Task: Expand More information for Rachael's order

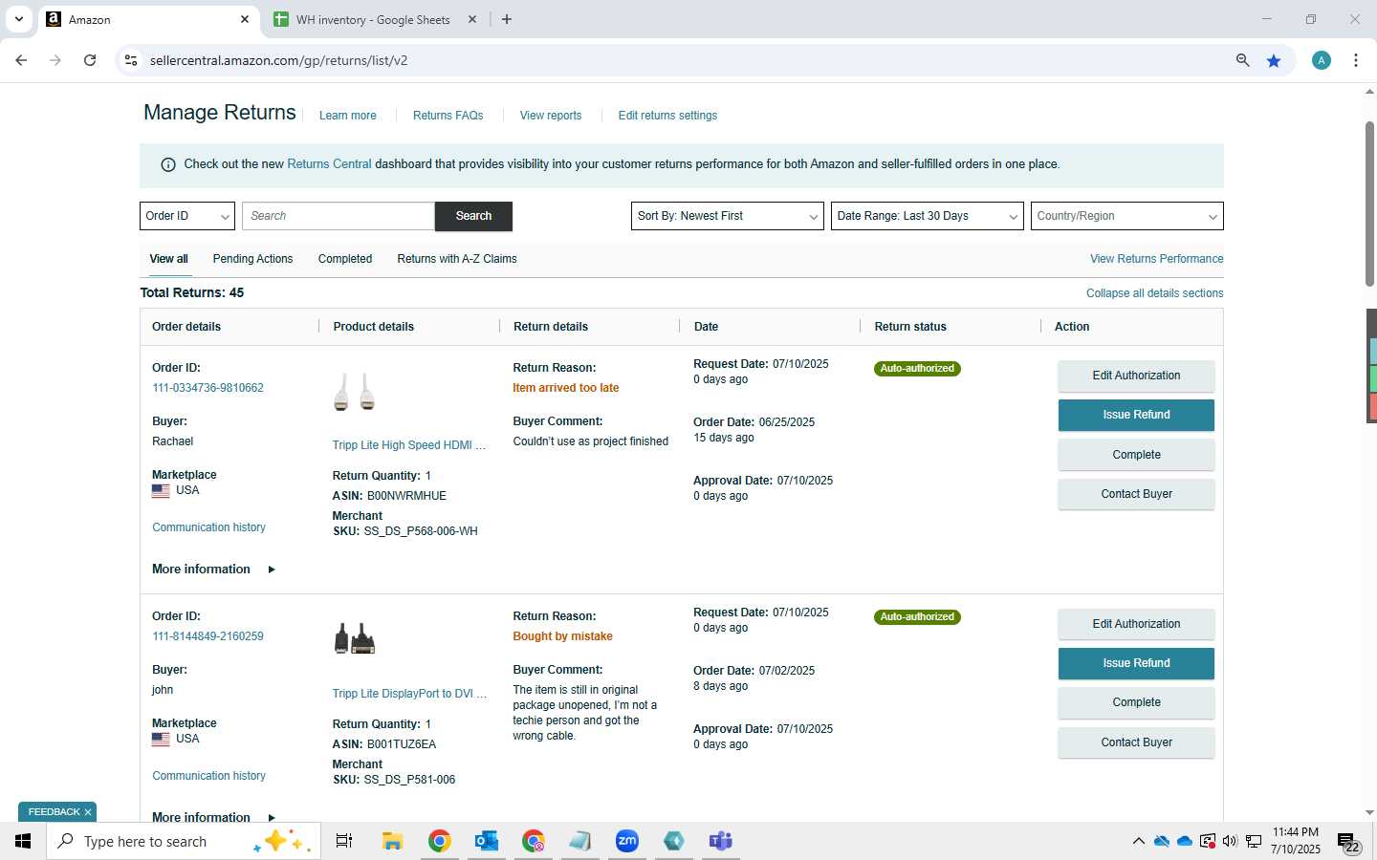Action: [213, 570]
